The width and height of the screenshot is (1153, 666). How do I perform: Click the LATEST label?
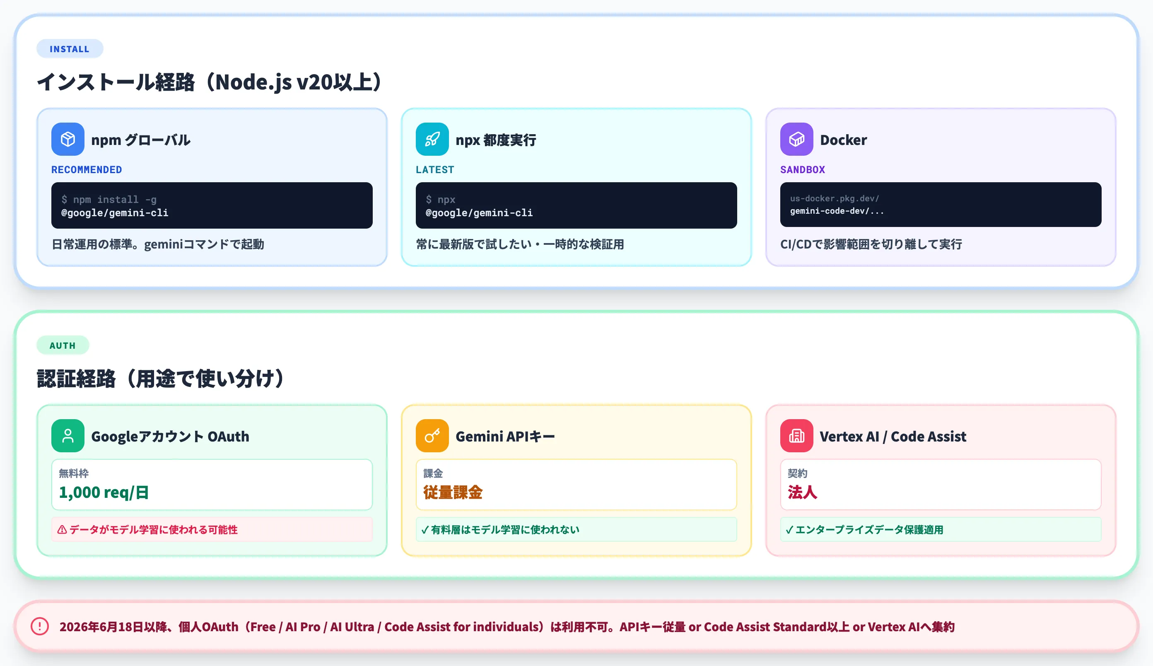435,170
